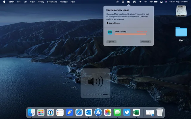Open the View menu
This screenshot has width=191, height=119.
pyautogui.click(x=32, y=2)
